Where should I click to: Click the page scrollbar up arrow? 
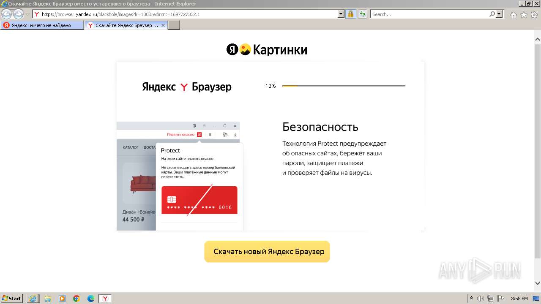coord(538,39)
